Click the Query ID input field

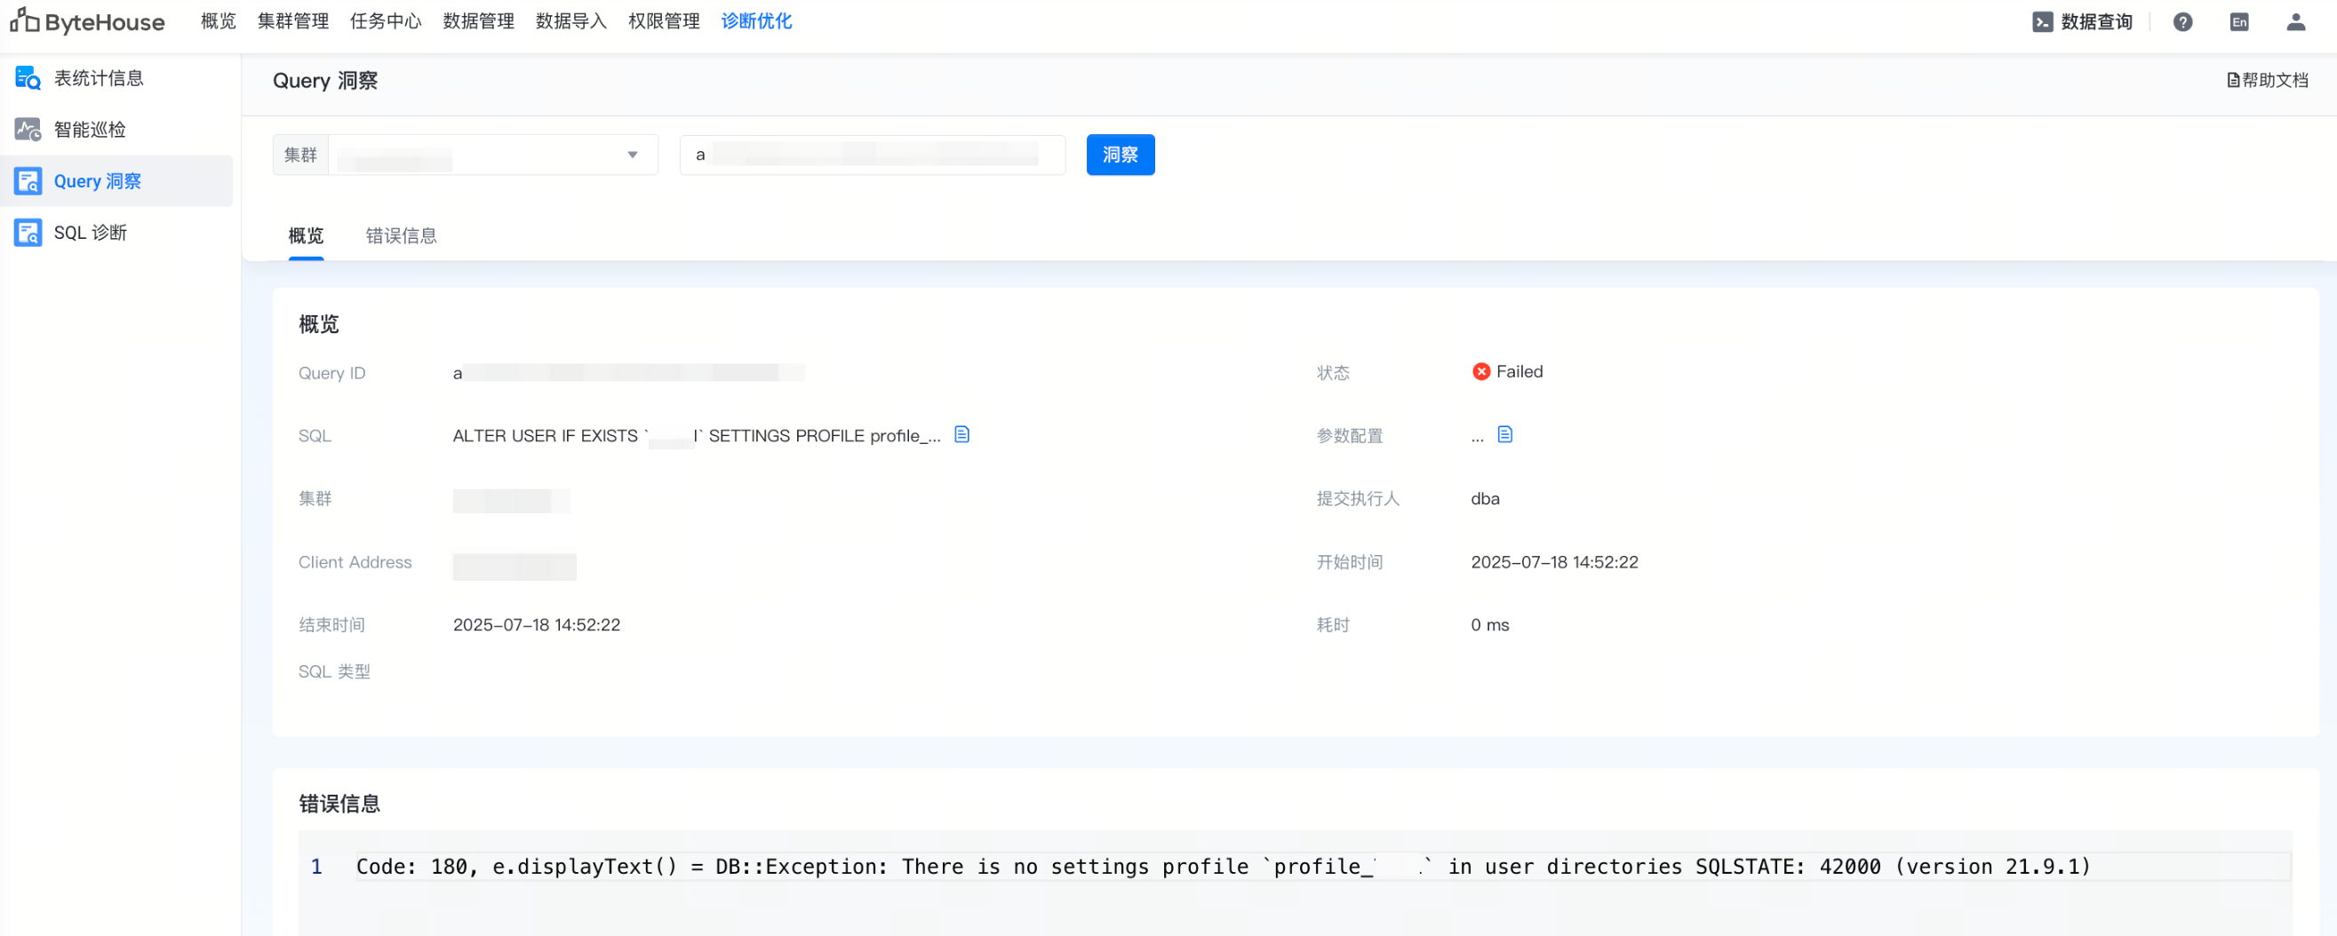pos(871,155)
